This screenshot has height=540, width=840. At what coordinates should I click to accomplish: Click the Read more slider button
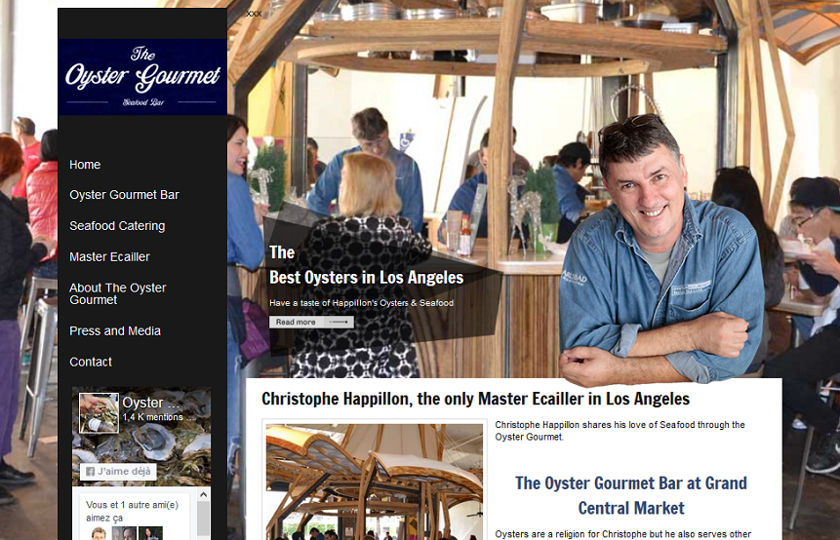tap(311, 322)
